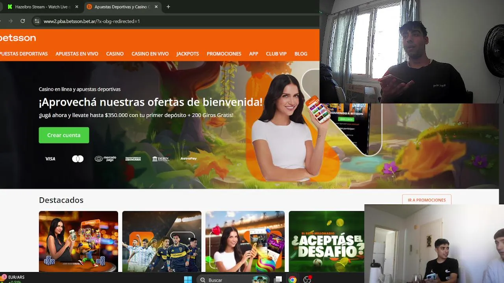This screenshot has width=504, height=283.
Task: Reload the page with the refresh icon
Action: point(22,21)
